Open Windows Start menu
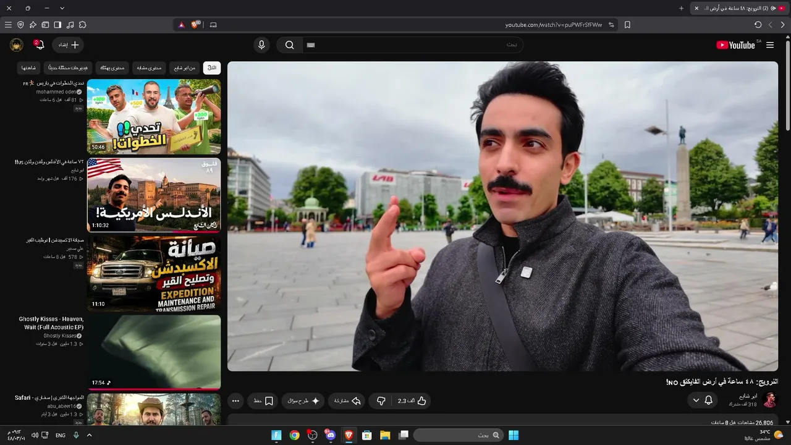 pyautogui.click(x=514, y=435)
